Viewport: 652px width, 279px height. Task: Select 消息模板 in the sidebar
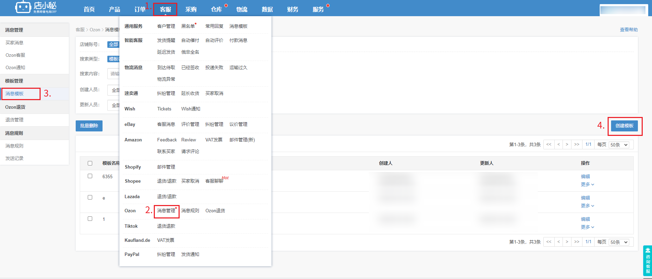pos(14,94)
